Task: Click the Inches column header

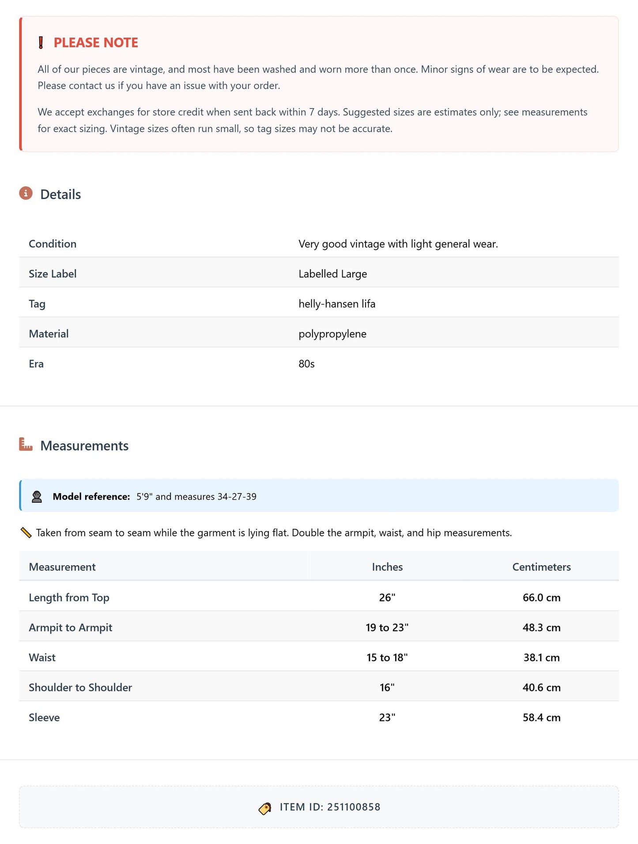Action: pyautogui.click(x=387, y=567)
